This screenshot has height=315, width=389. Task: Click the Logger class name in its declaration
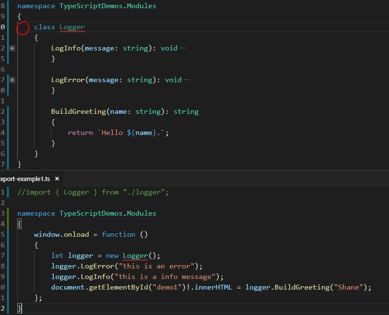point(72,27)
